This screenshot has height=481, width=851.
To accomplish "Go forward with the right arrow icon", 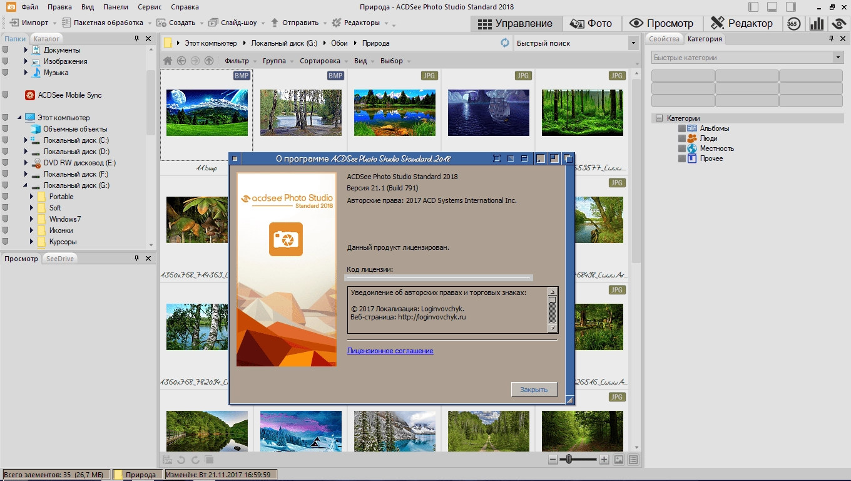I will 195,61.
